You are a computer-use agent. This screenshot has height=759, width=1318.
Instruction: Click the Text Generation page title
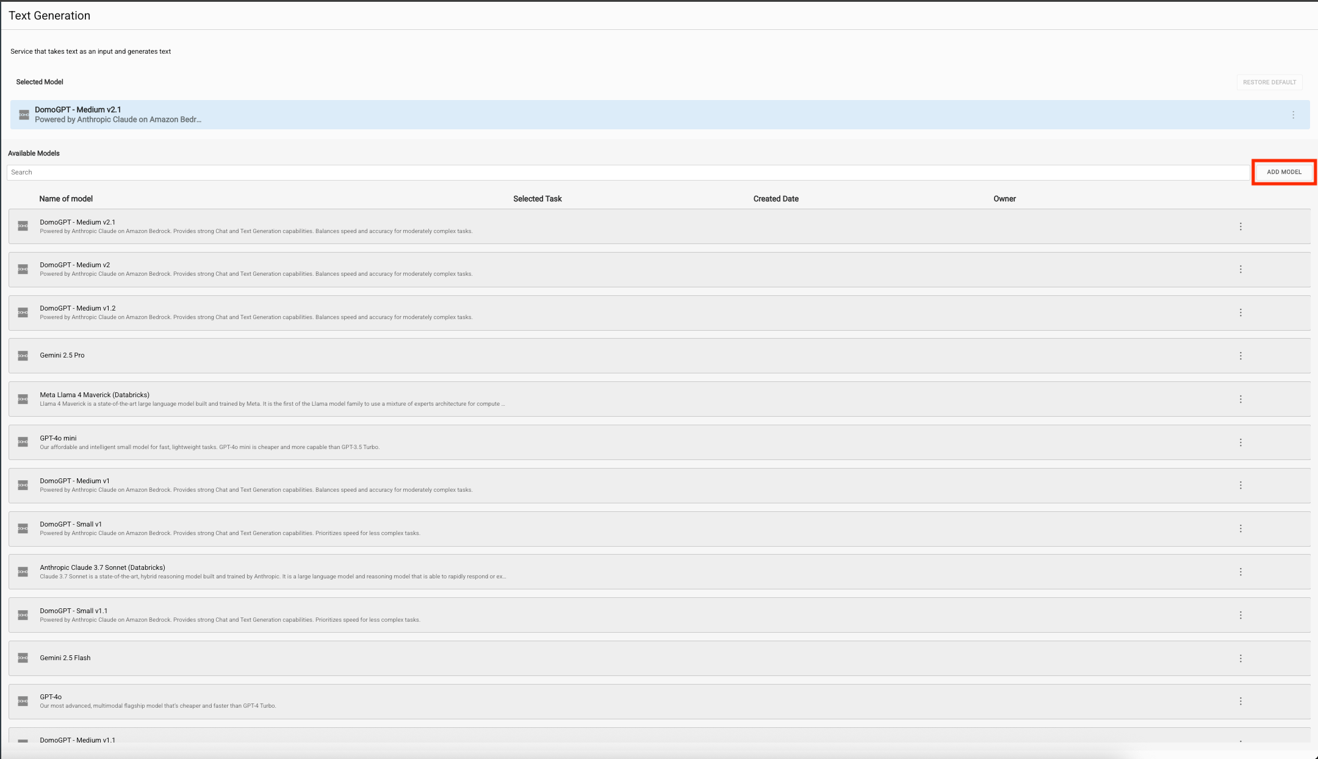[x=49, y=16]
